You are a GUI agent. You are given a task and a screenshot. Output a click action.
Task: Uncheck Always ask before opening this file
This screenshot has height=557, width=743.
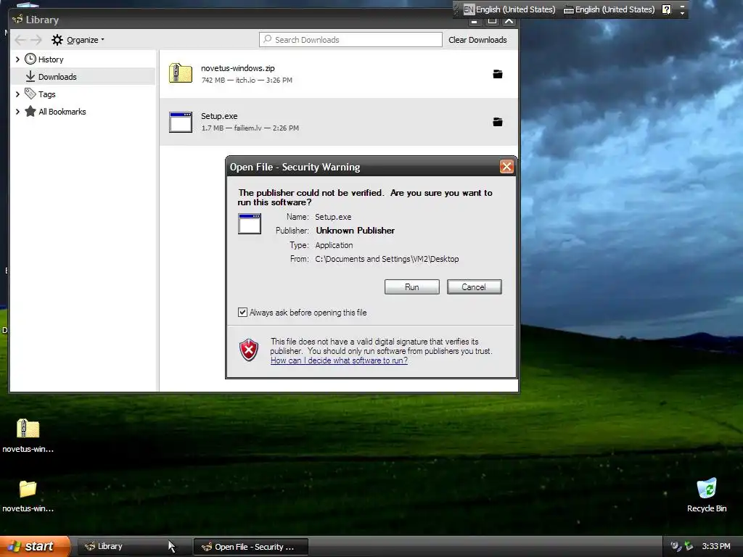(x=242, y=312)
